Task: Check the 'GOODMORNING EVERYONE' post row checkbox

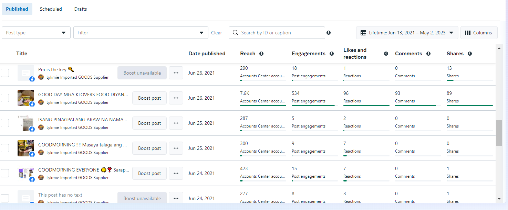Action: click(x=5, y=173)
